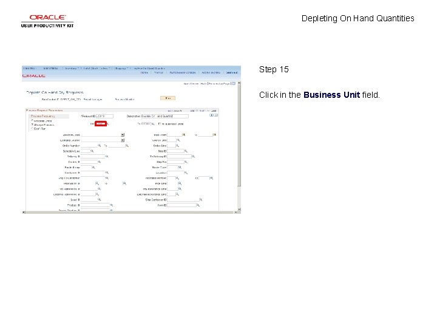Click the Help link
437x328 pixels.
tap(203, 84)
